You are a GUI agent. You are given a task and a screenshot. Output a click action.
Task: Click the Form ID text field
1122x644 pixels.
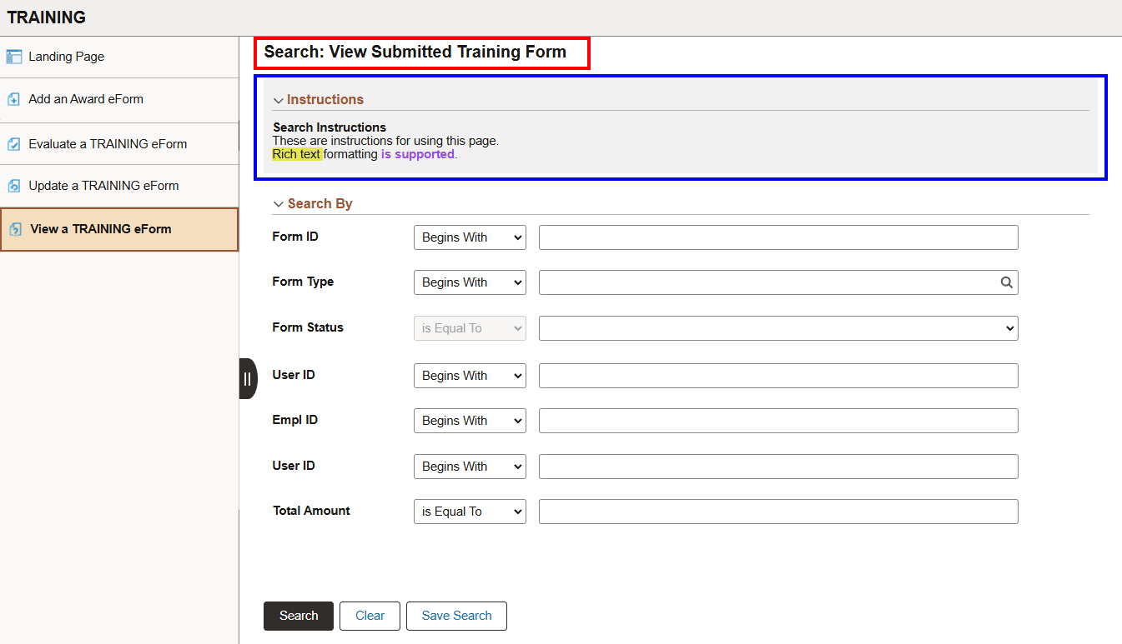point(778,237)
